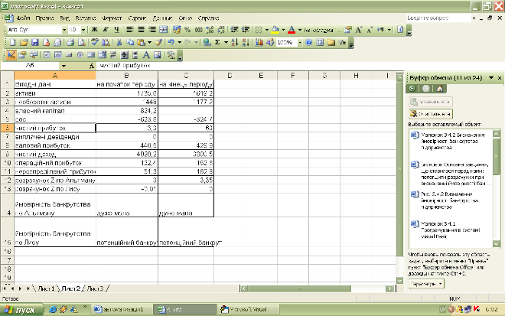Click the Cut scissors icon

[121, 42]
